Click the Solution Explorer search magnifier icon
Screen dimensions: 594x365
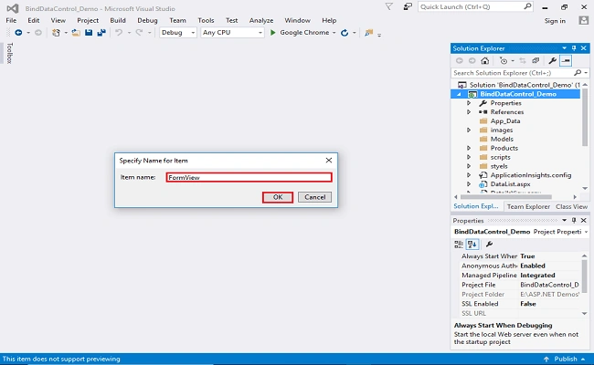click(x=578, y=73)
